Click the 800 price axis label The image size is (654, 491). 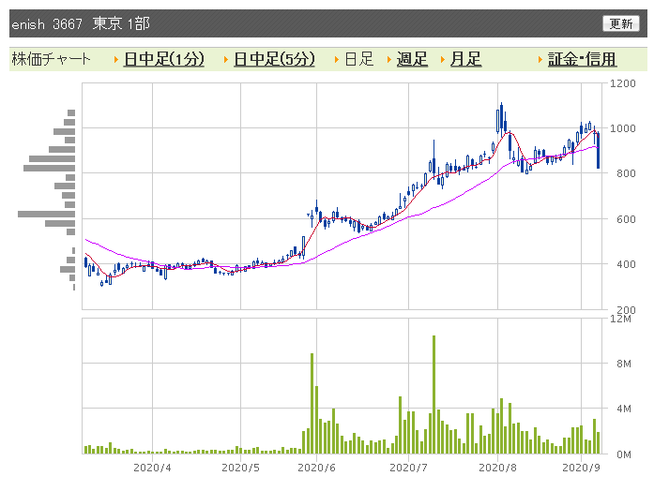[626, 173]
